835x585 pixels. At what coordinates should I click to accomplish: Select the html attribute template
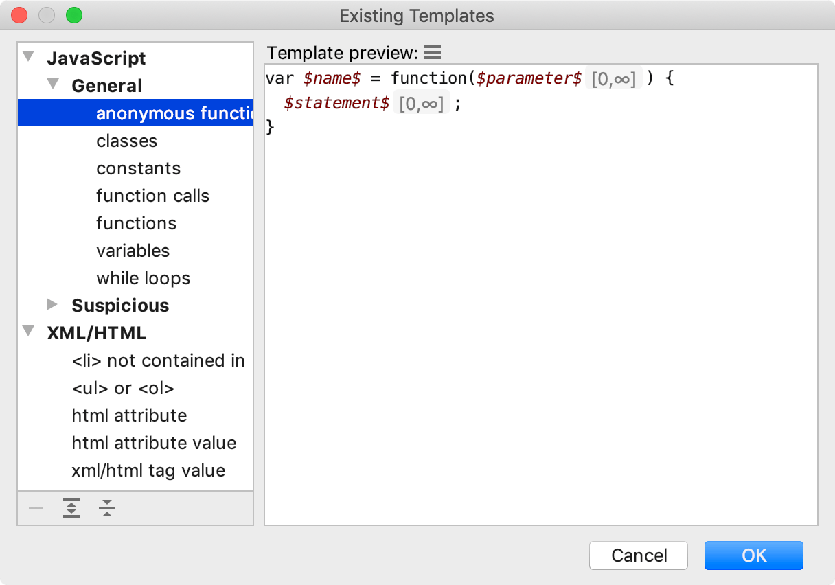pos(129,415)
